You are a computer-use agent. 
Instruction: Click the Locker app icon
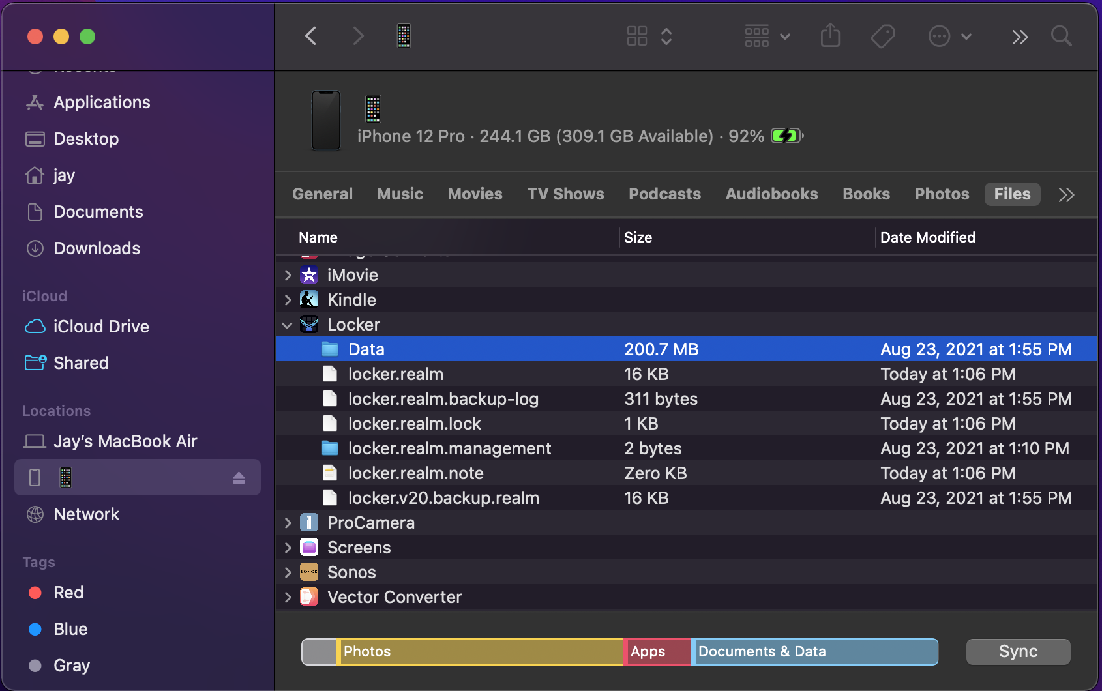[x=309, y=325]
